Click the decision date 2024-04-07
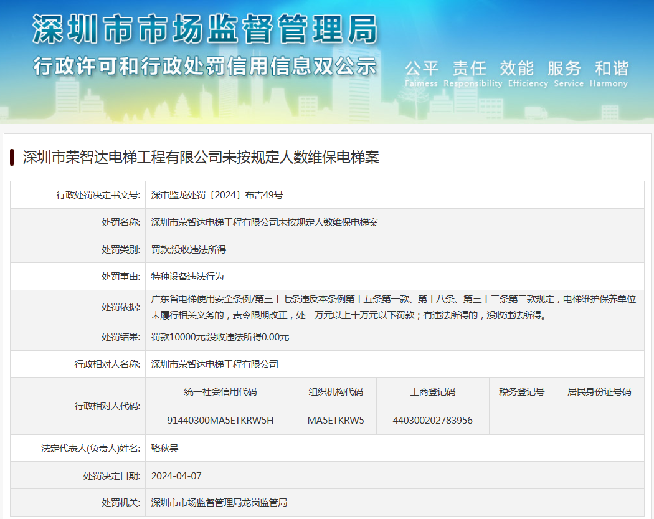The width and height of the screenshot is (654, 519). pyautogui.click(x=176, y=475)
